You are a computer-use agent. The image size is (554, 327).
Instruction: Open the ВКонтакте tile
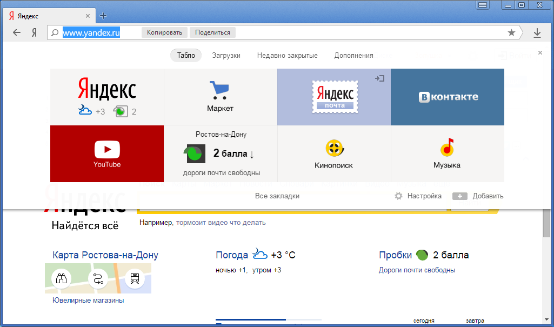[x=448, y=97]
